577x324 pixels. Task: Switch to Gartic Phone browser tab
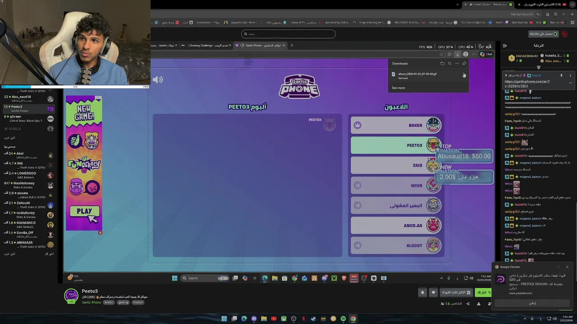tap(260, 45)
